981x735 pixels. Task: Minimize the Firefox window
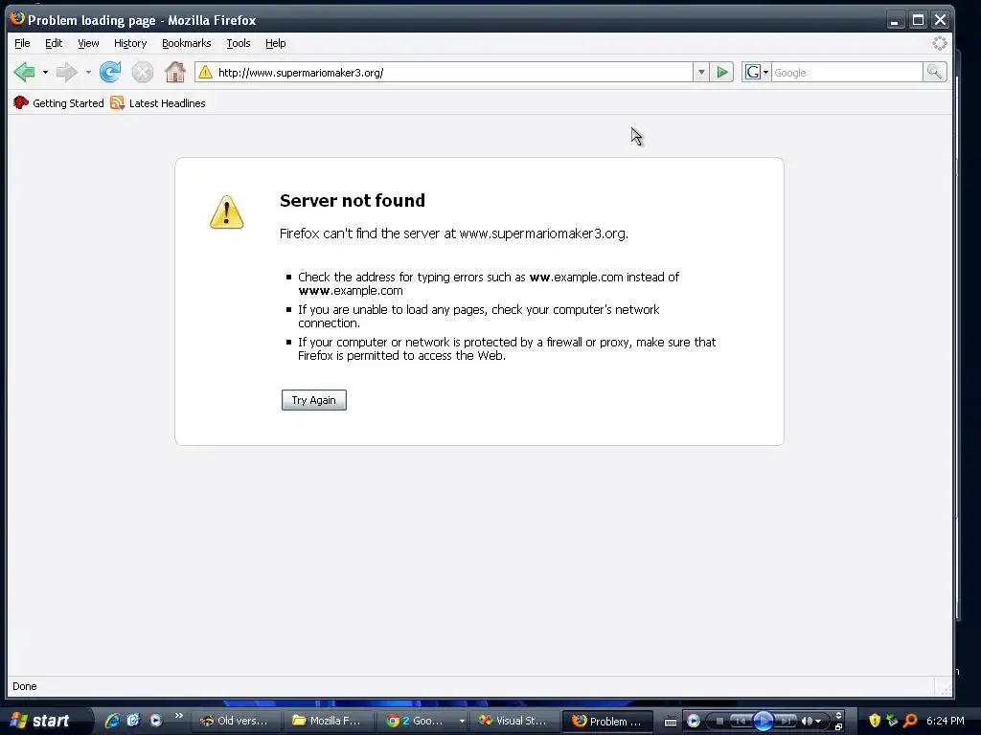[896, 20]
